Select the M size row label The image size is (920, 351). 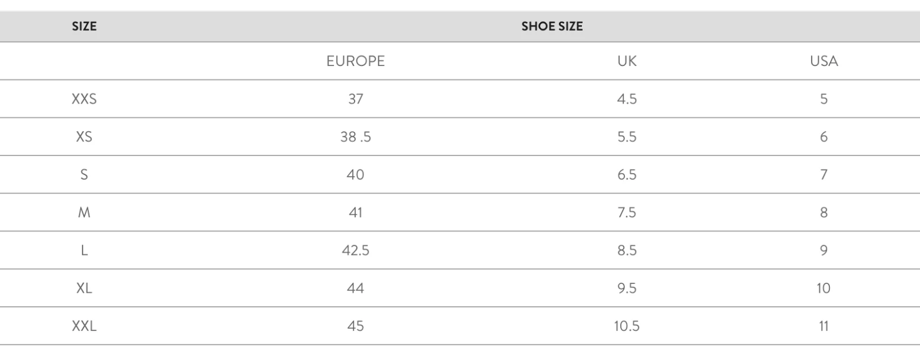pyautogui.click(x=84, y=213)
